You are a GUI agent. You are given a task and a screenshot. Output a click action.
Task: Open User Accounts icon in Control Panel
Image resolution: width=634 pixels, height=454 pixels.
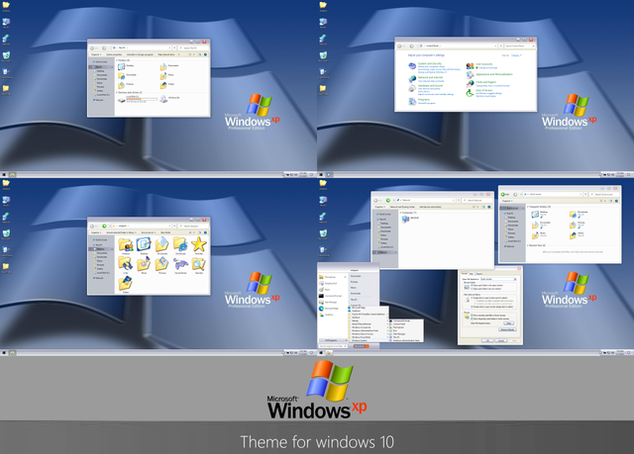tap(470, 66)
